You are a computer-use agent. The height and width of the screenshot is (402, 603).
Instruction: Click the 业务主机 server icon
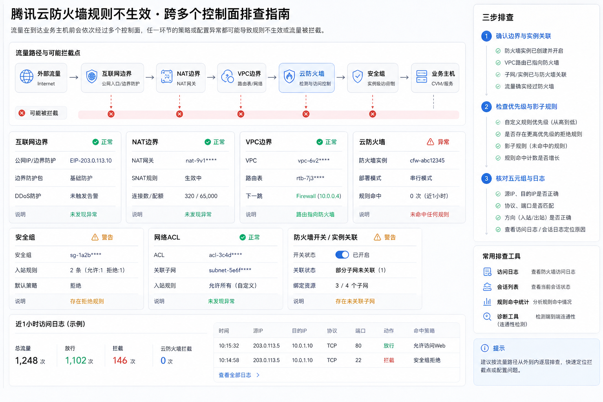click(422, 77)
